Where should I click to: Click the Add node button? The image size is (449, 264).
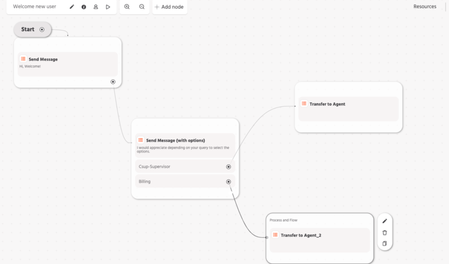pos(169,7)
